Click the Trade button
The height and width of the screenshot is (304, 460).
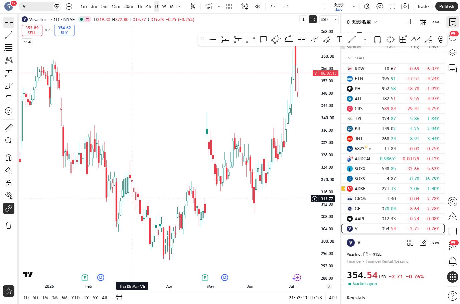click(423, 6)
